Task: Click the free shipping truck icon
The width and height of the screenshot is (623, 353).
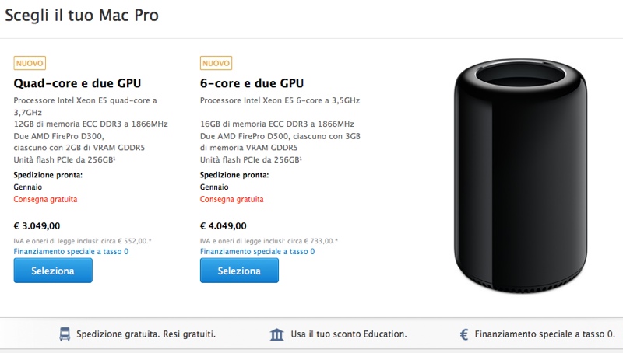Action: (x=65, y=334)
